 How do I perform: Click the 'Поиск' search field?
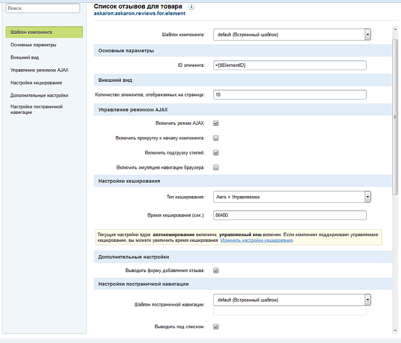click(x=43, y=9)
